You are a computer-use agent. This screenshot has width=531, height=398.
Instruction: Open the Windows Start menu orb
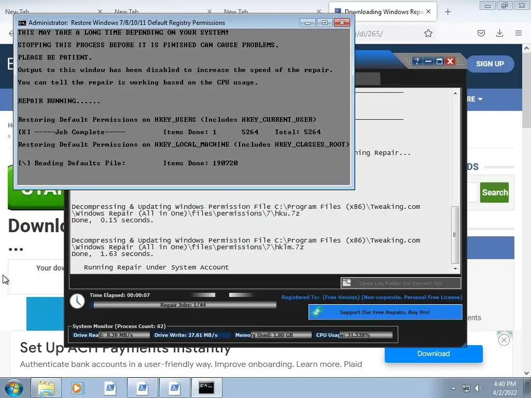tap(14, 388)
